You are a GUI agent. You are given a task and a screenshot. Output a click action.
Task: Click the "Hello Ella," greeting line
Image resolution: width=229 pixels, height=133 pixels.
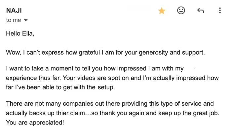pyautogui.click(x=20, y=34)
